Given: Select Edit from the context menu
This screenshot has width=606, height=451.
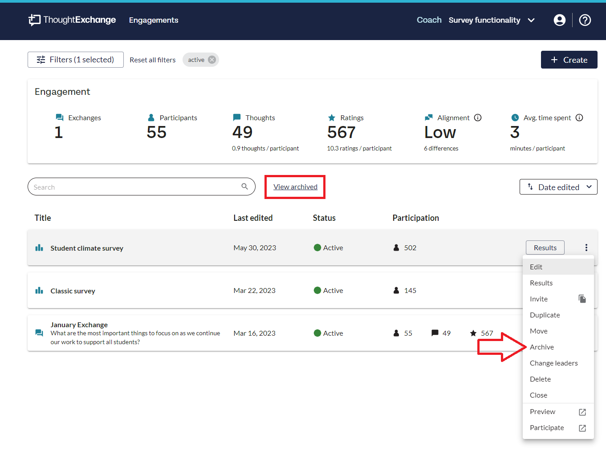Looking at the screenshot, I should point(558,267).
